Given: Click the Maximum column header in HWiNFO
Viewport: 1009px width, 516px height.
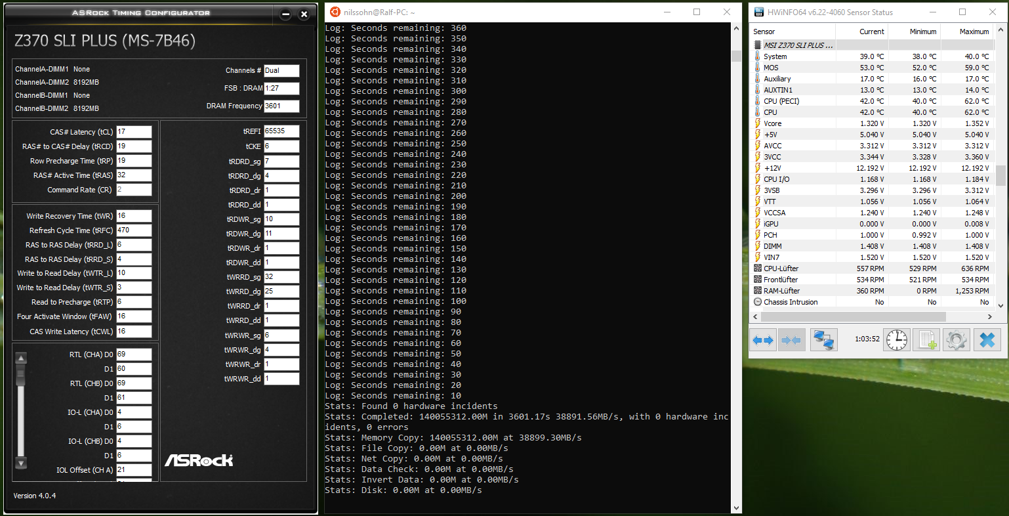Looking at the screenshot, I should pyautogui.click(x=967, y=32).
